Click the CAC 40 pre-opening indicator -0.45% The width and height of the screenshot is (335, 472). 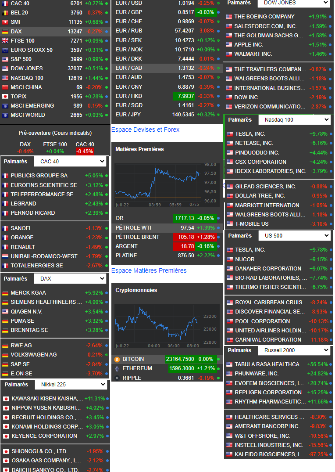click(85, 151)
